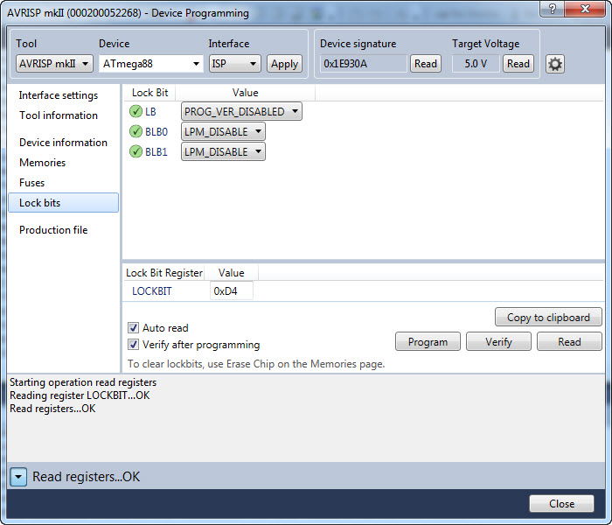Collapse the status log arrow icon
Screen dimensions: 612x525
(18, 477)
